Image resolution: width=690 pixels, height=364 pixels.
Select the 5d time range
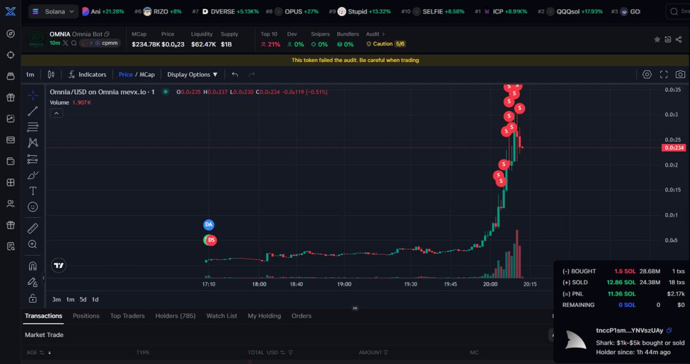click(83, 299)
